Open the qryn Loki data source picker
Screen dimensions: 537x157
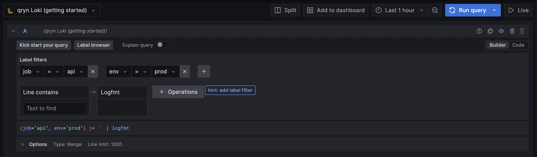tap(52, 10)
